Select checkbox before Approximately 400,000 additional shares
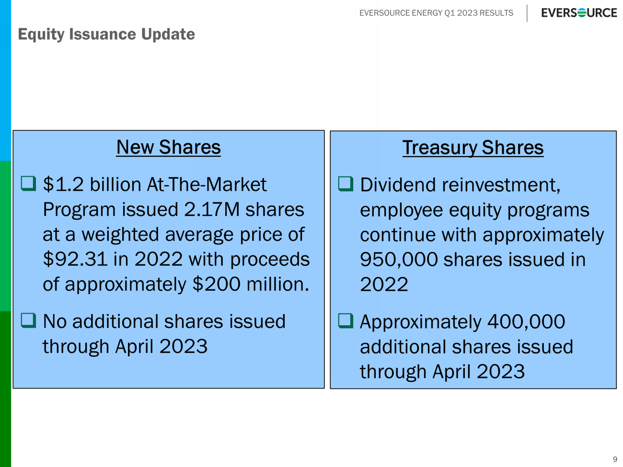Viewport: 623px width, 467px height. tap(346, 320)
